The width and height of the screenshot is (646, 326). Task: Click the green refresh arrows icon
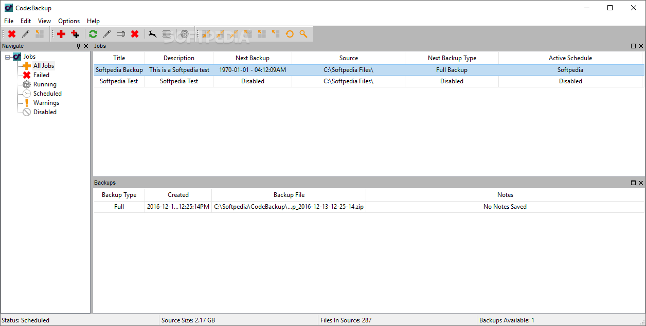93,34
